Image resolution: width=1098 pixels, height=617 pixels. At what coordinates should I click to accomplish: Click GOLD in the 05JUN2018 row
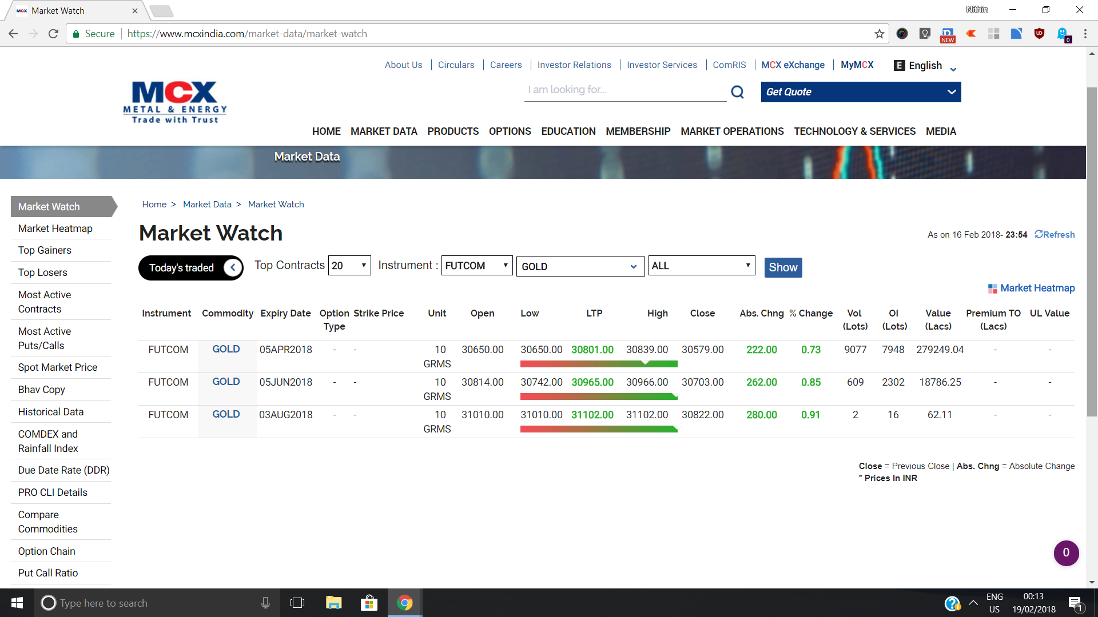click(x=226, y=382)
